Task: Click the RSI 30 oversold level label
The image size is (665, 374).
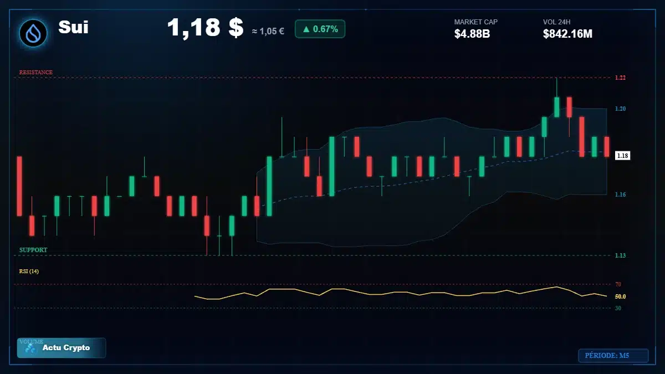Action: coord(618,308)
